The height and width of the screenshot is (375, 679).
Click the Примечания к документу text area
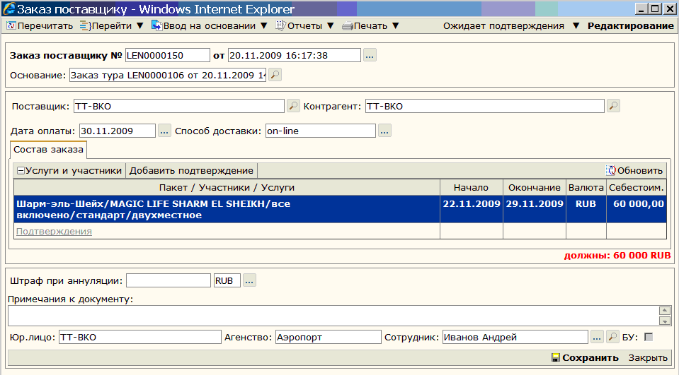pyautogui.click(x=333, y=316)
